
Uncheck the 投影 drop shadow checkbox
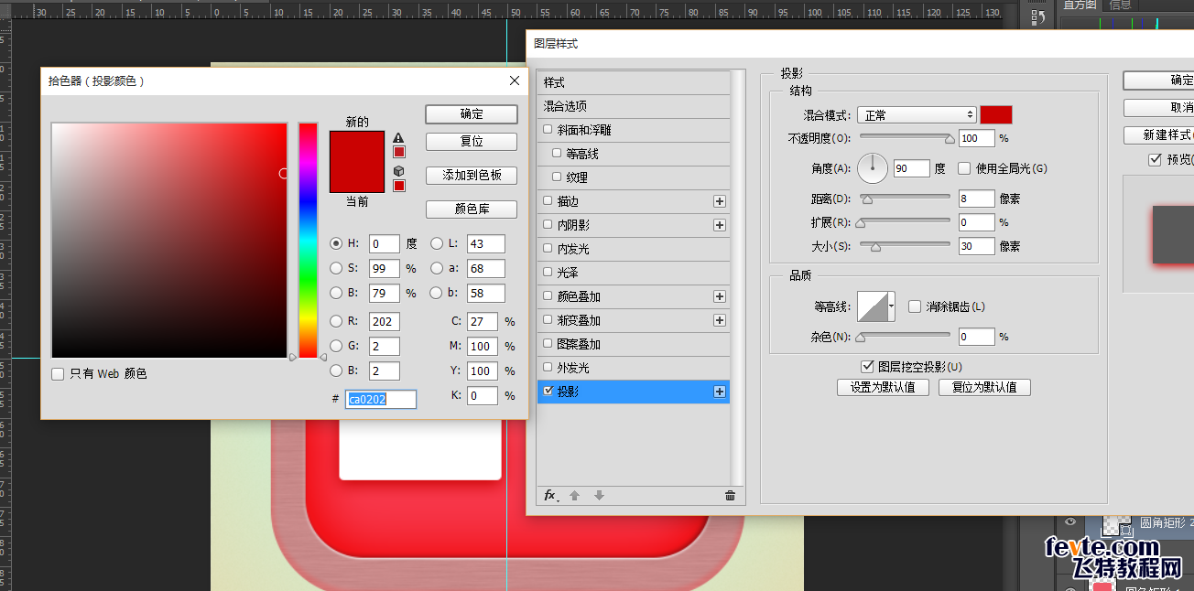tap(548, 391)
